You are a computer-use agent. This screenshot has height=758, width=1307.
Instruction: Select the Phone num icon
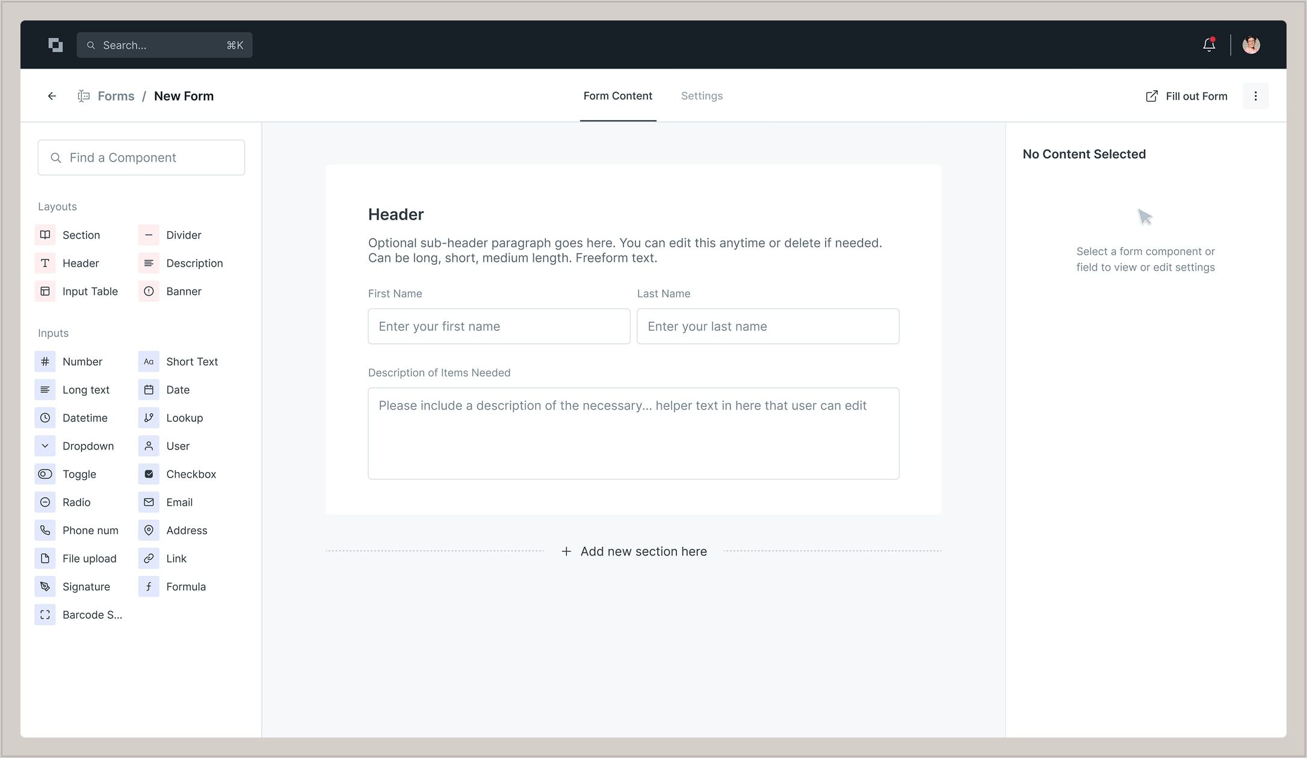[45, 531]
